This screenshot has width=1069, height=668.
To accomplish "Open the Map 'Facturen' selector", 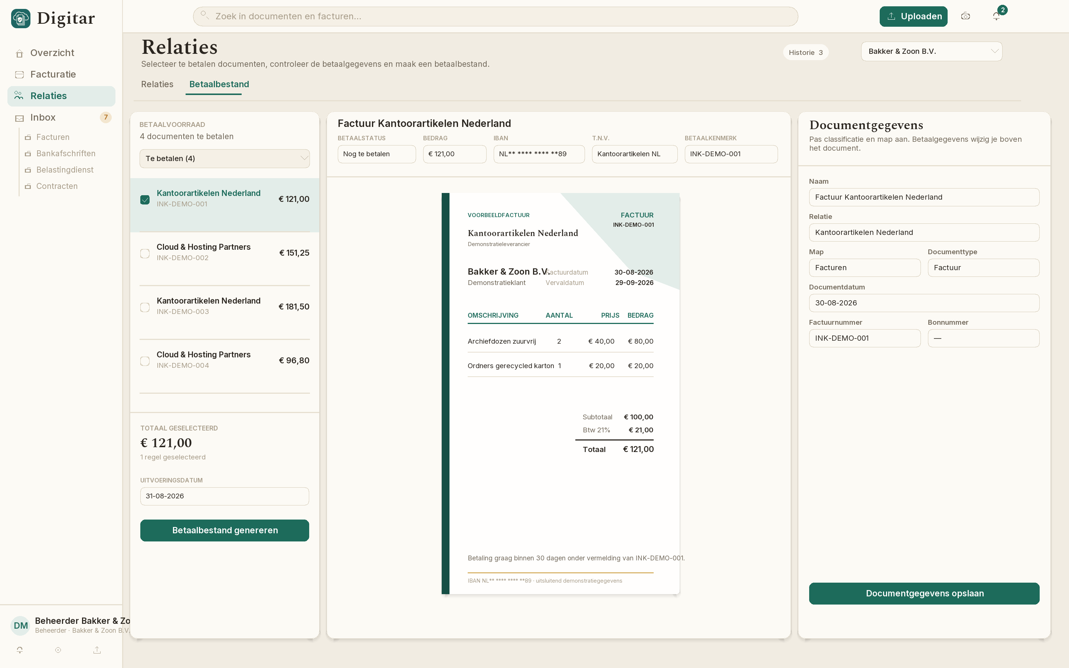I will (865, 268).
